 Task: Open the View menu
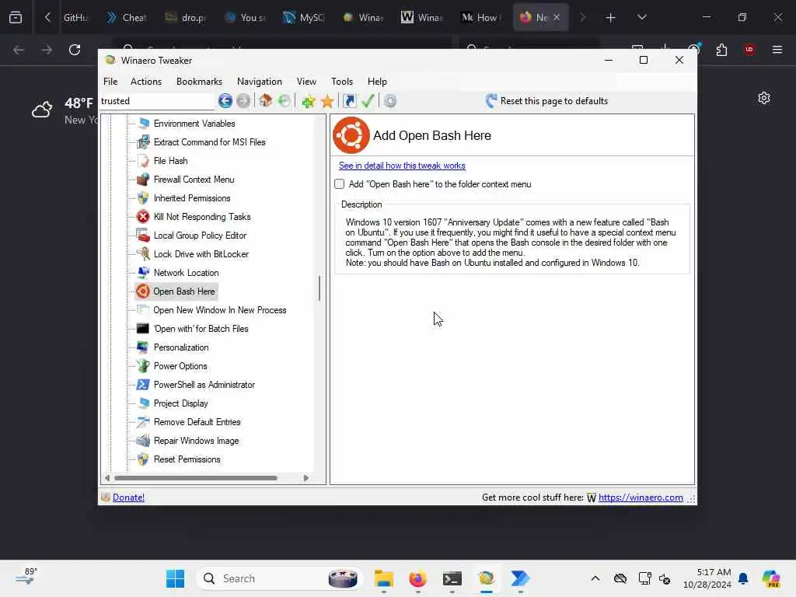(306, 81)
